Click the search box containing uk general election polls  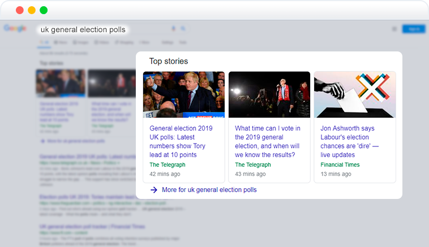click(x=83, y=29)
